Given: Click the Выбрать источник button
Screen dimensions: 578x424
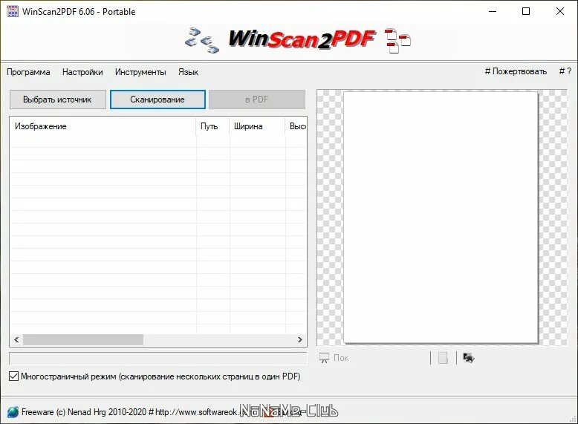Looking at the screenshot, I should (57, 100).
